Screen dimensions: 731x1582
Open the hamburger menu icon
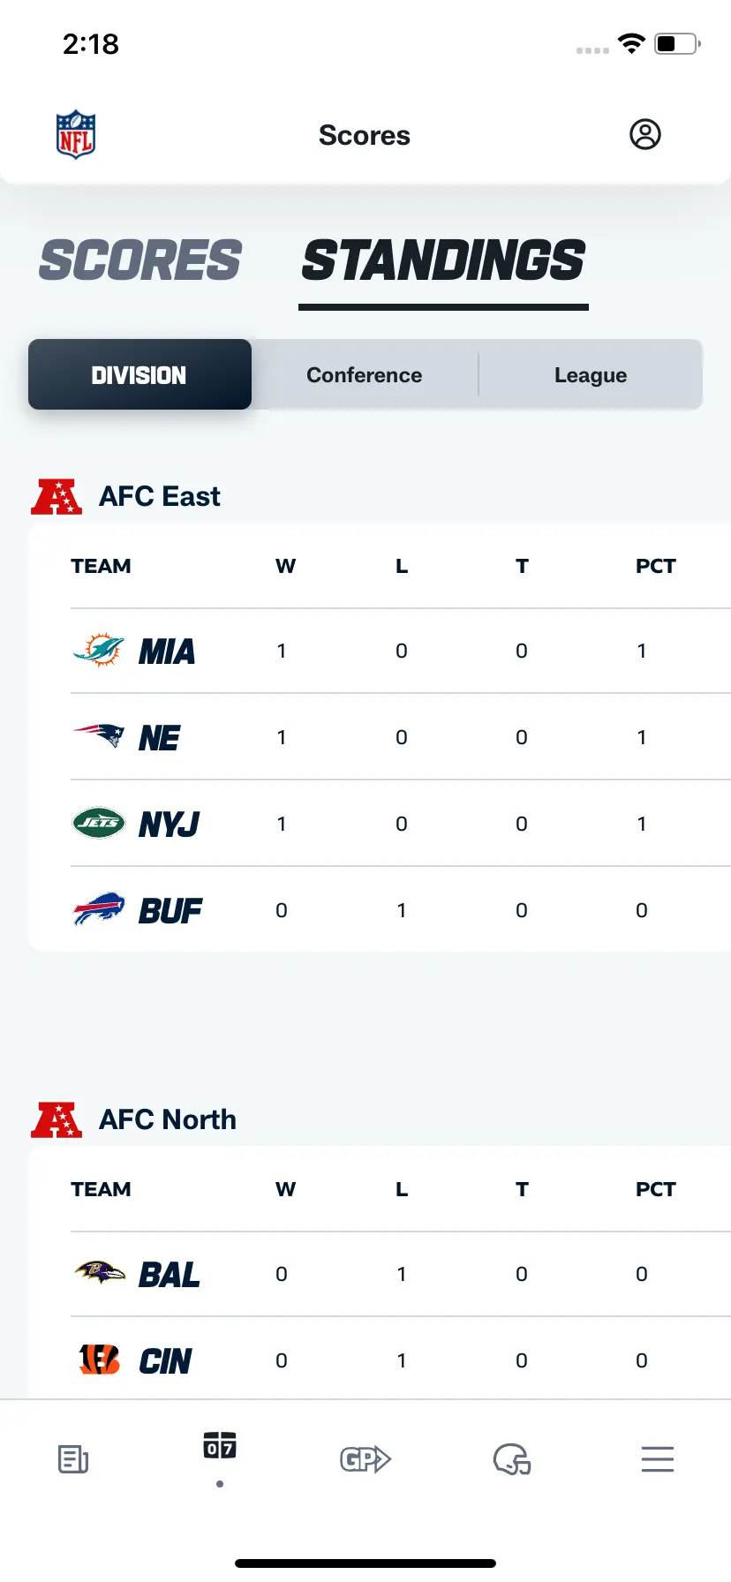tap(658, 1459)
